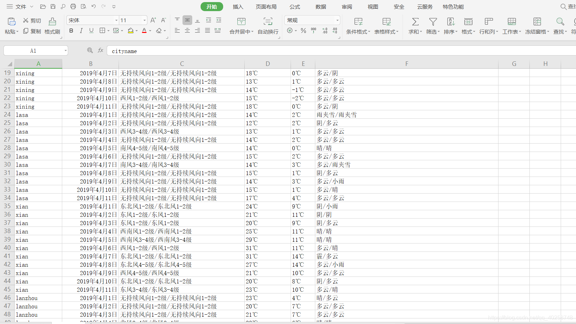Apply percent style format

pyautogui.click(x=303, y=31)
